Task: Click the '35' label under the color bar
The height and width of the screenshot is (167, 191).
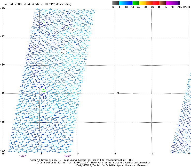Action: 159,7
